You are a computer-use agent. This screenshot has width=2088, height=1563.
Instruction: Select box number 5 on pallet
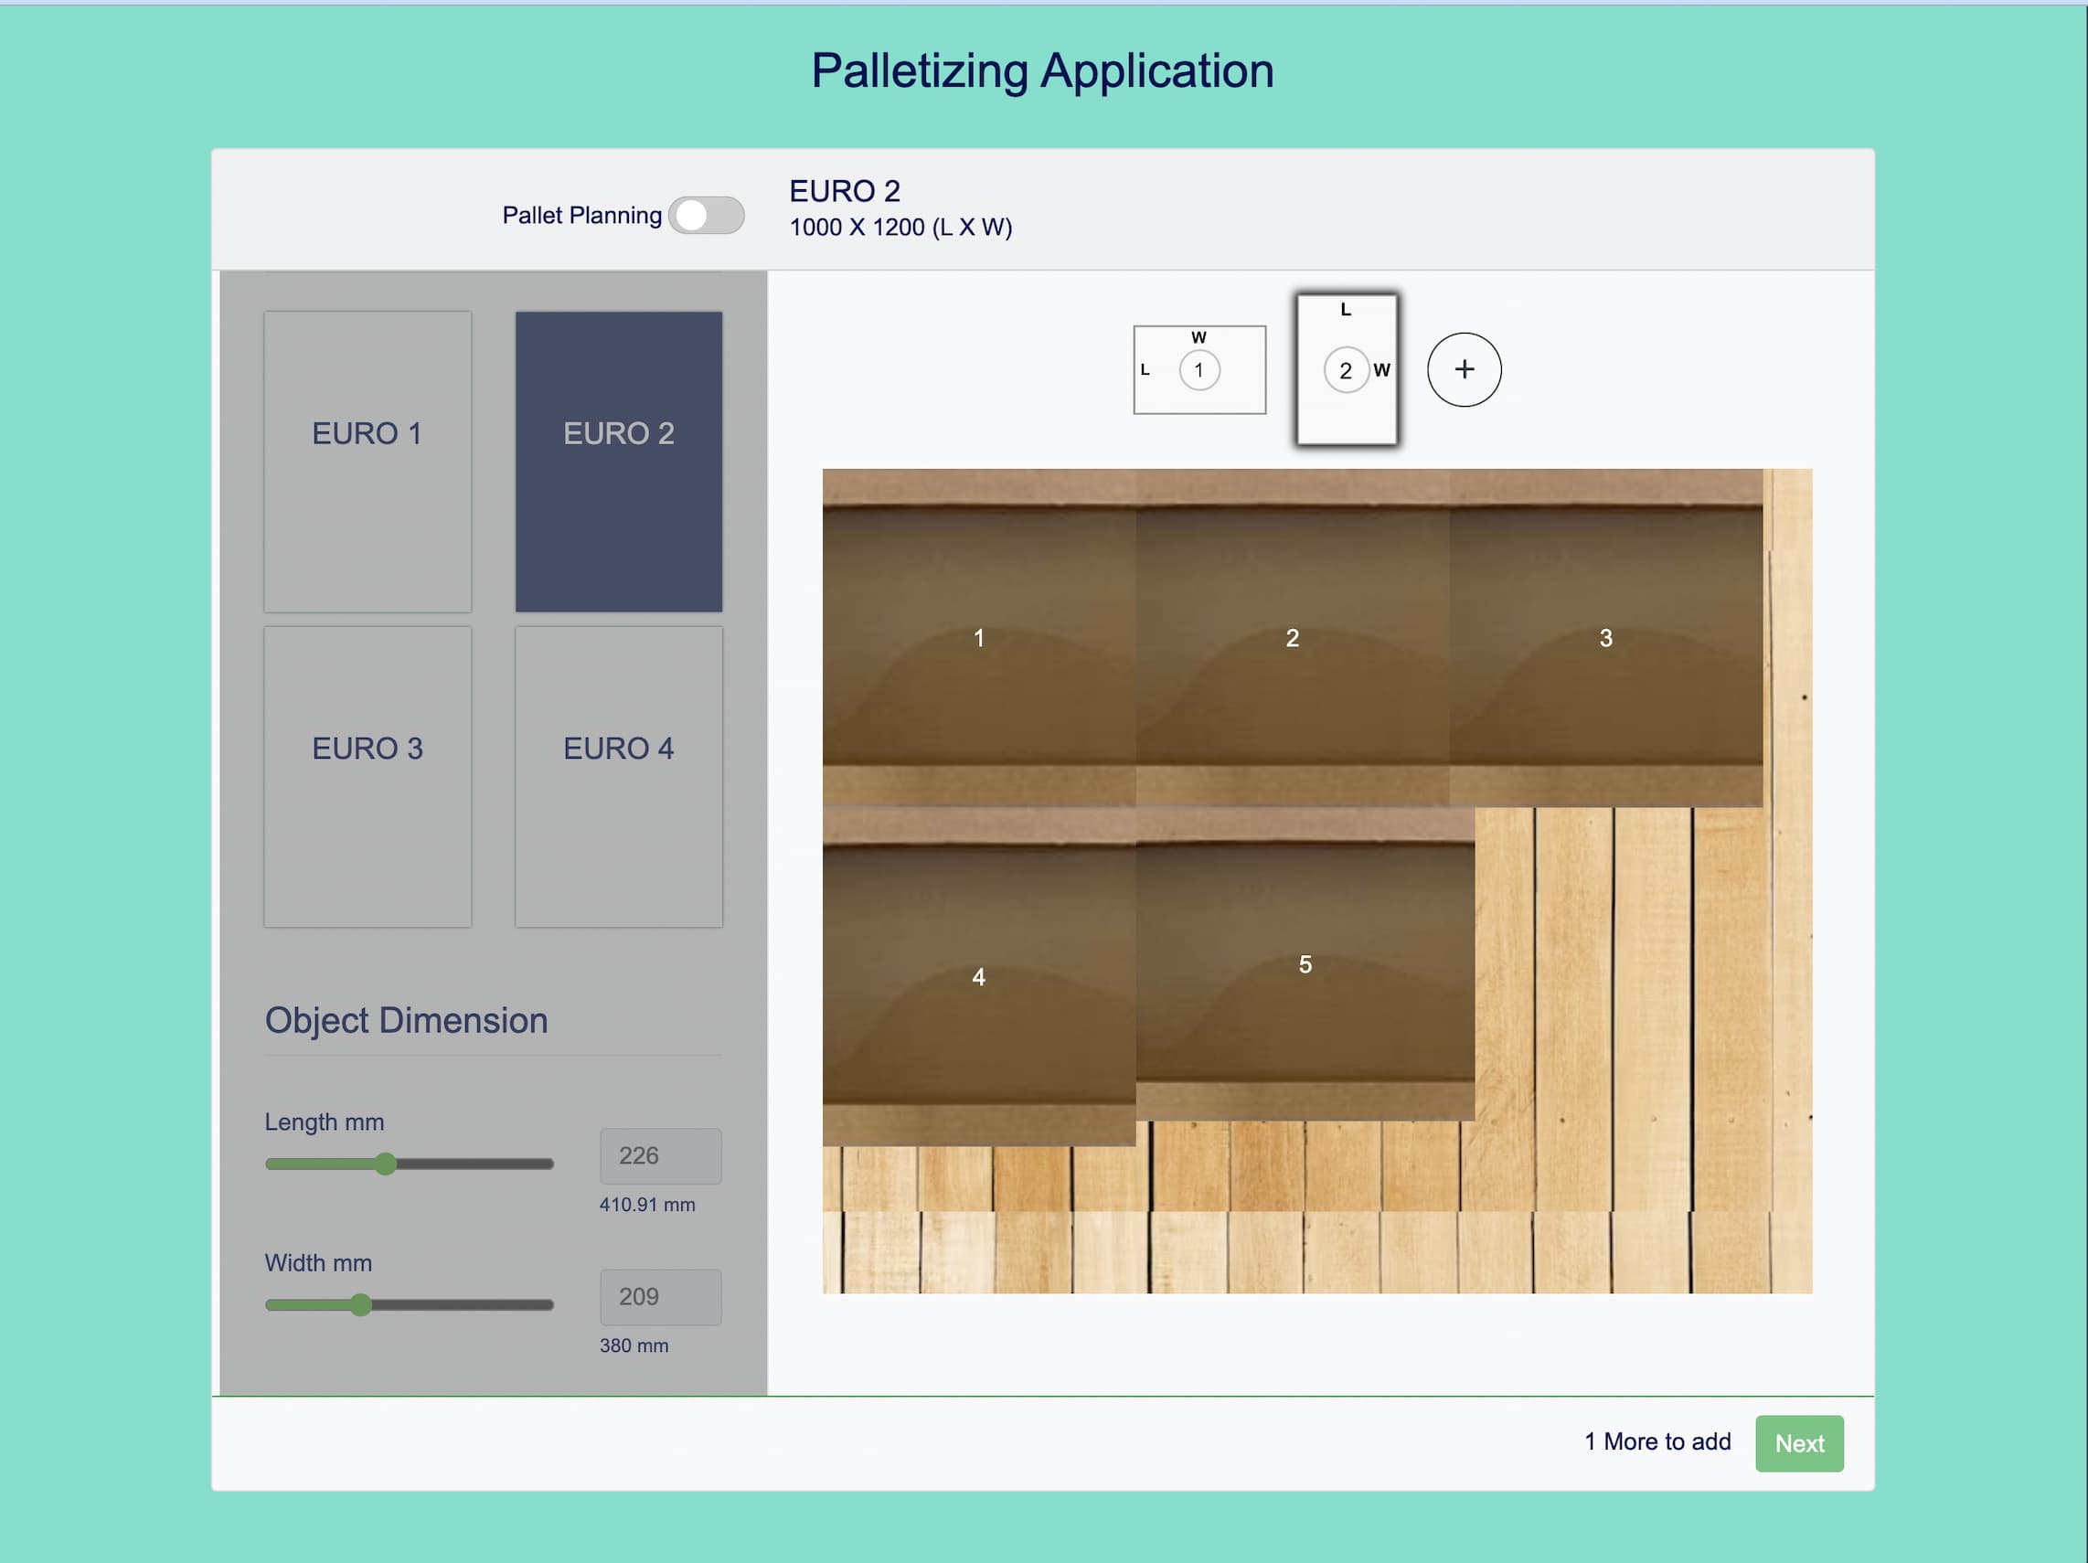pyautogui.click(x=1305, y=963)
